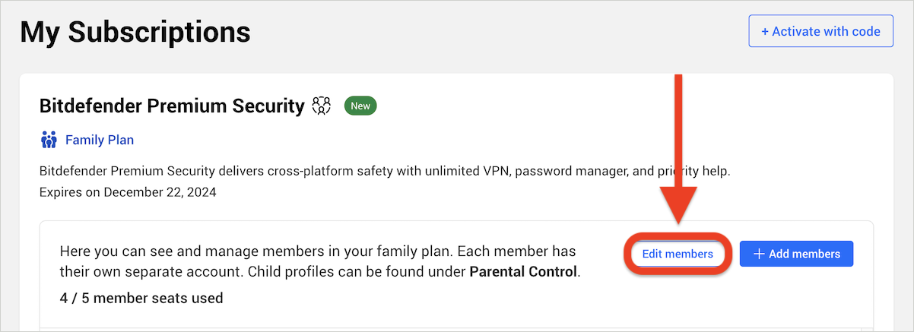This screenshot has width=914, height=332.
Task: Click the Edit members button
Action: coord(678,254)
